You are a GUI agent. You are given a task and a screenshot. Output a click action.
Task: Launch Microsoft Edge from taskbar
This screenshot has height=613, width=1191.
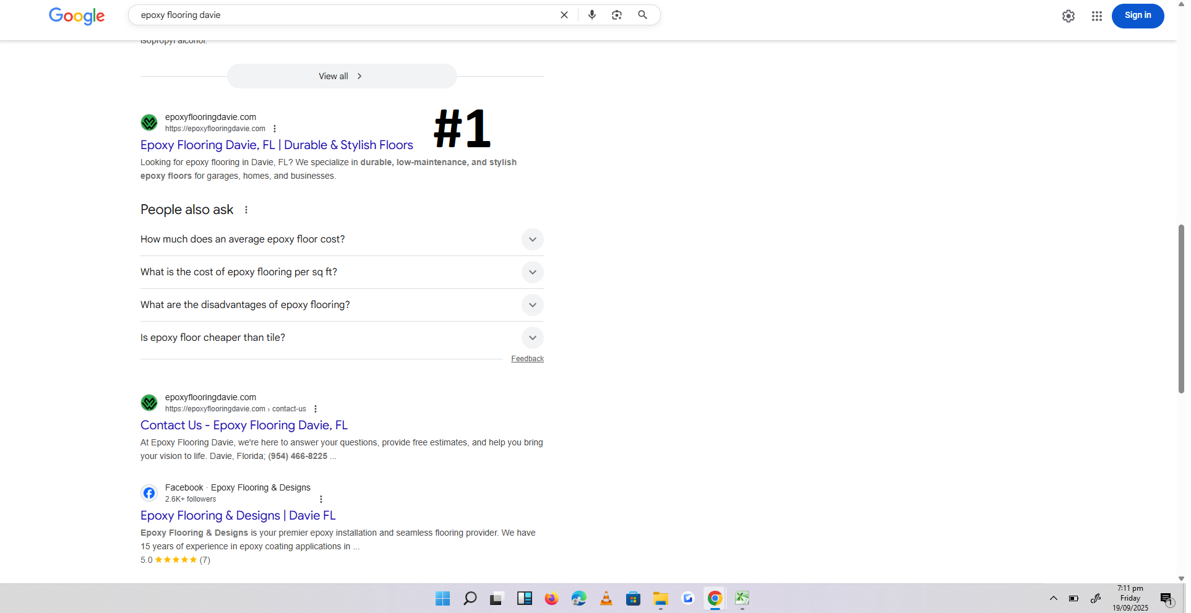578,598
